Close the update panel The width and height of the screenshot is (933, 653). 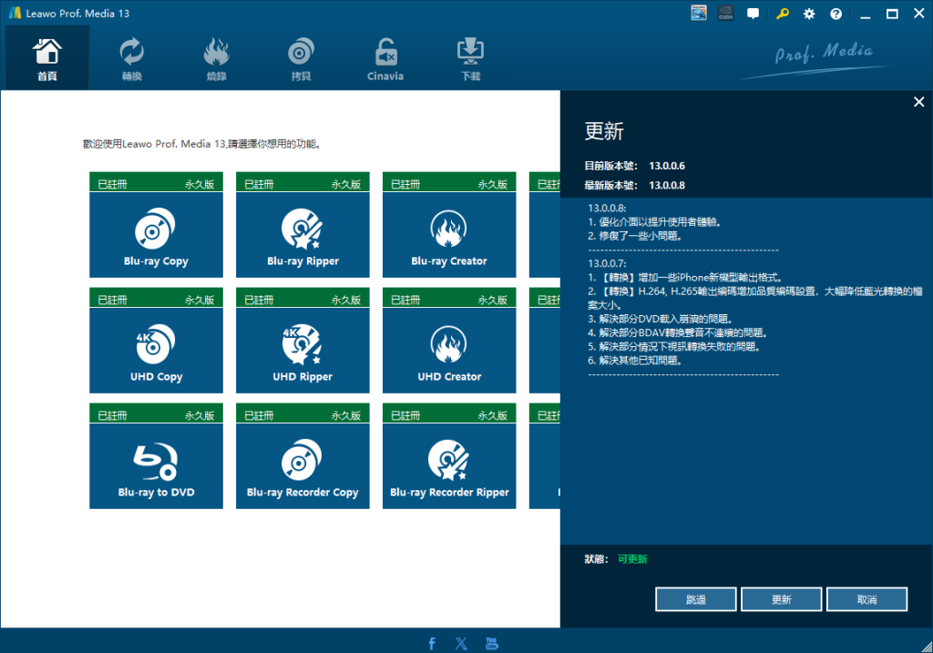tap(918, 102)
